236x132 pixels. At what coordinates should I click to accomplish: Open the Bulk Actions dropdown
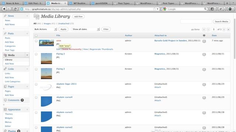point(45,29)
